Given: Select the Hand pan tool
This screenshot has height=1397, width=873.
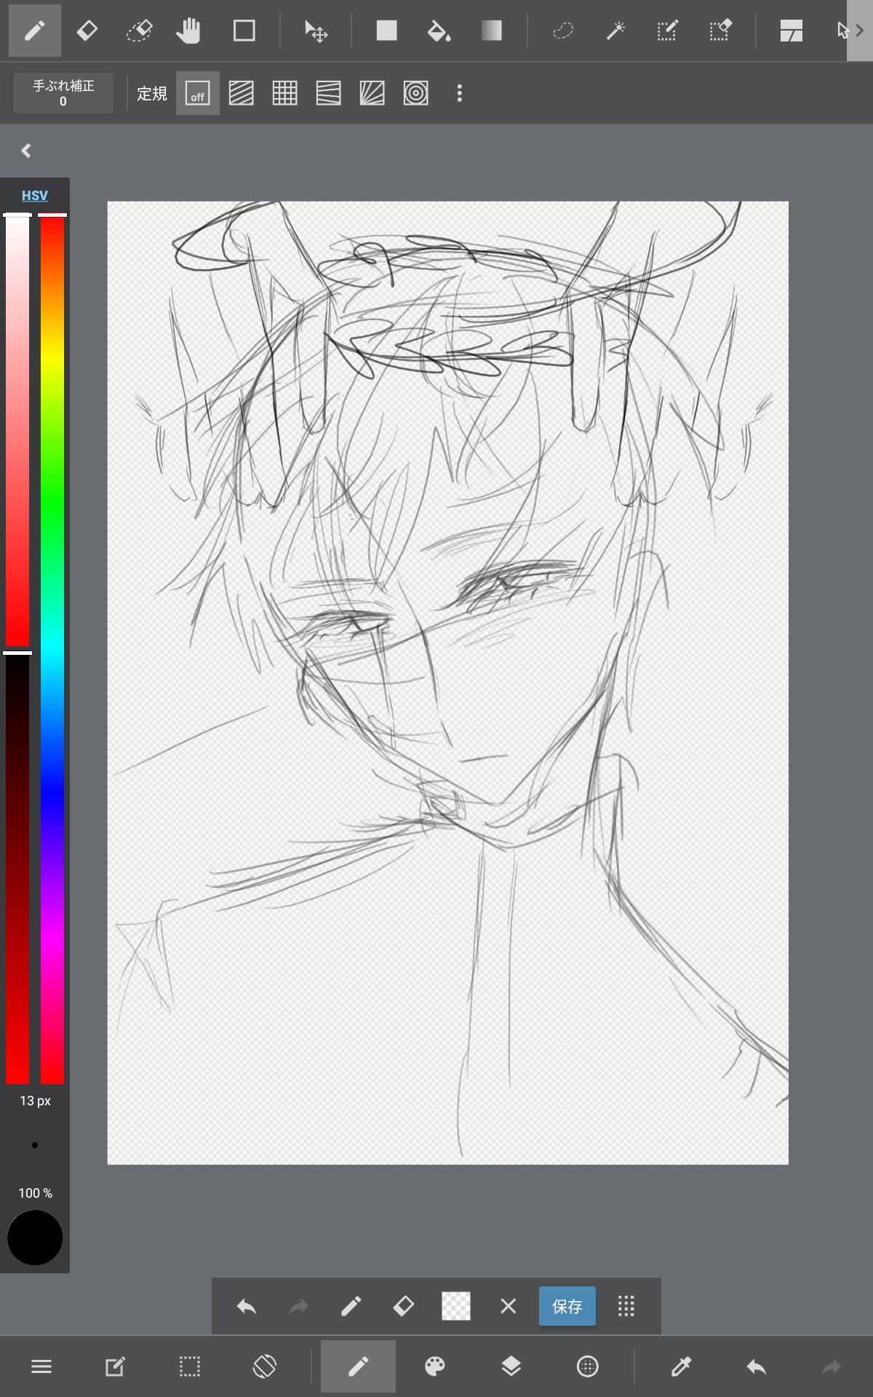Looking at the screenshot, I should 188,31.
